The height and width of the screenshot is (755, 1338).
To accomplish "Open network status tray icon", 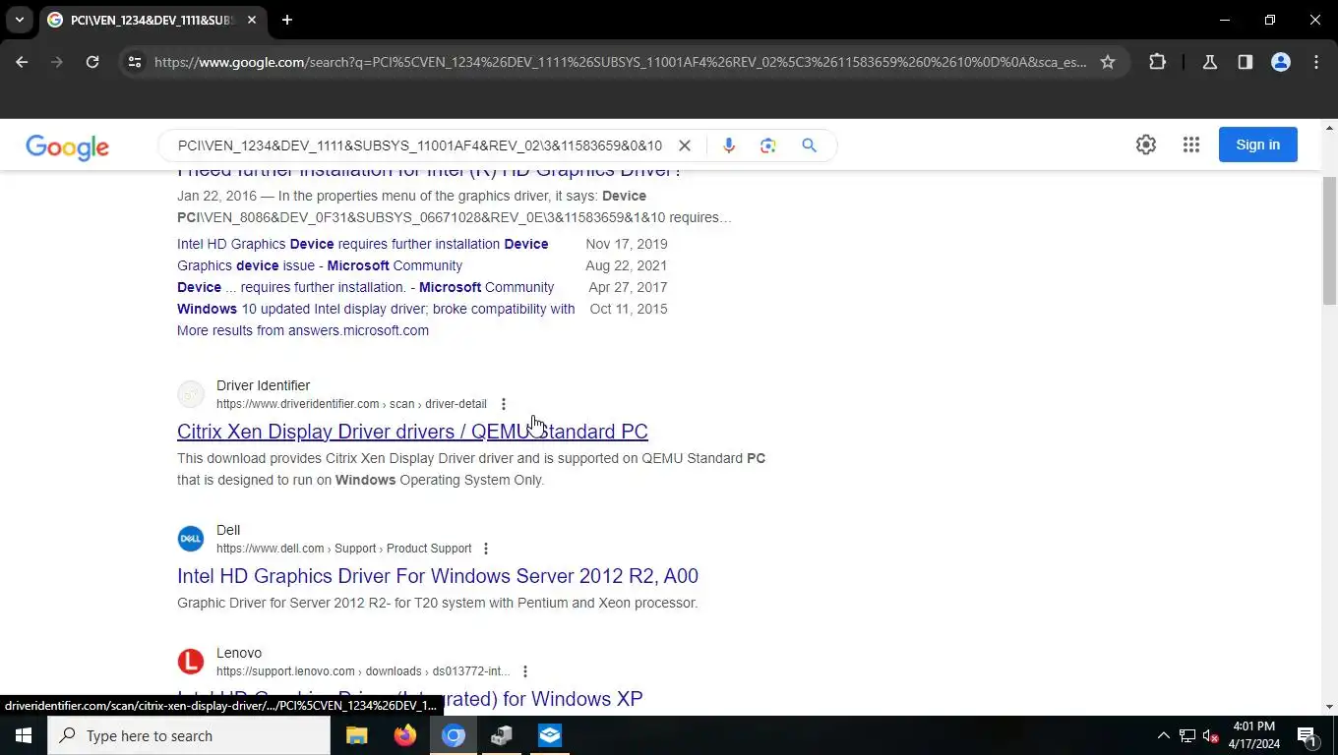I will 1187,735.
